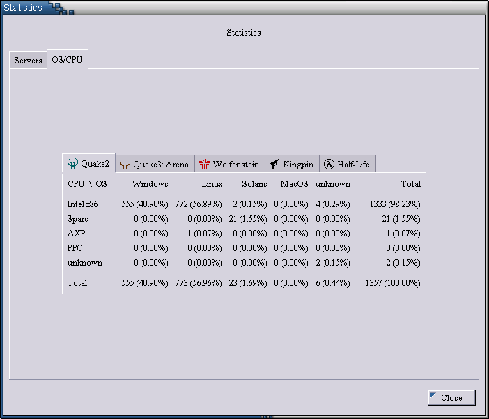
Task: Click the Quake3: Arena game icon
Action: pyautogui.click(x=125, y=165)
